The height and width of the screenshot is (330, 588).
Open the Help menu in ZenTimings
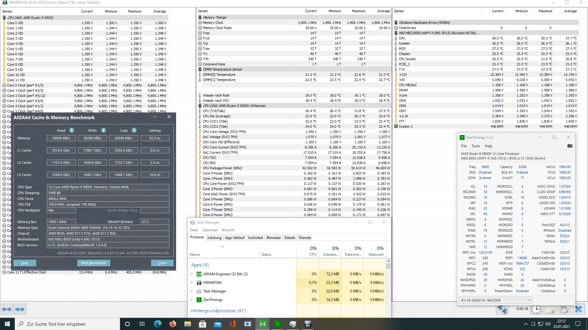pyautogui.click(x=488, y=146)
